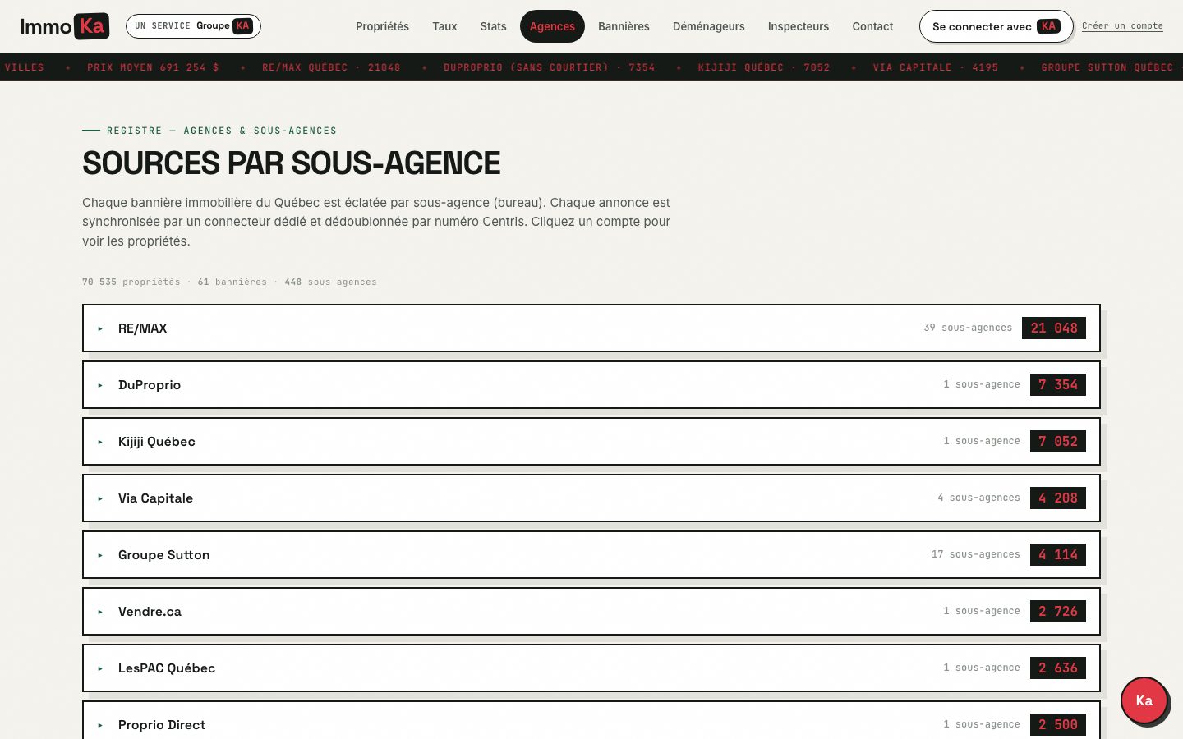Click the 7 052 count badge

point(1058,442)
